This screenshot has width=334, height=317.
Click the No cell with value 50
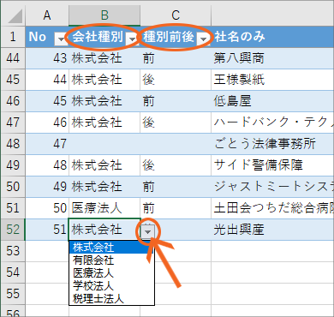click(47, 208)
